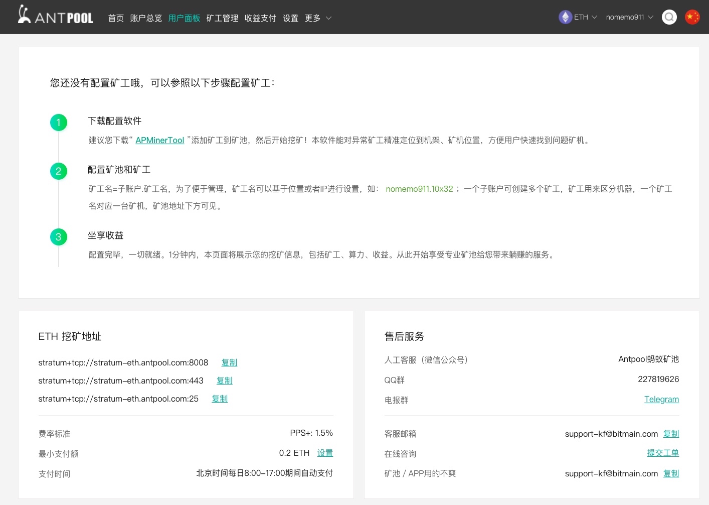
Task: Open the search icon in header
Action: click(x=669, y=17)
